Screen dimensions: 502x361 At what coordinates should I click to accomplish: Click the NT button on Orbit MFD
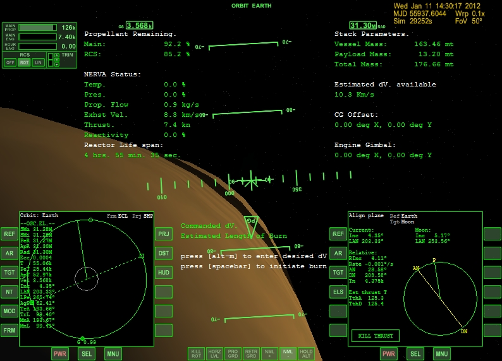coord(9,292)
